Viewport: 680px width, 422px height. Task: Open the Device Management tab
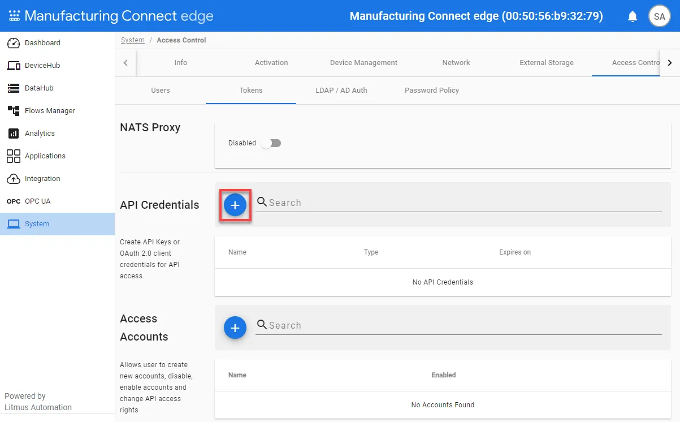pyautogui.click(x=364, y=63)
